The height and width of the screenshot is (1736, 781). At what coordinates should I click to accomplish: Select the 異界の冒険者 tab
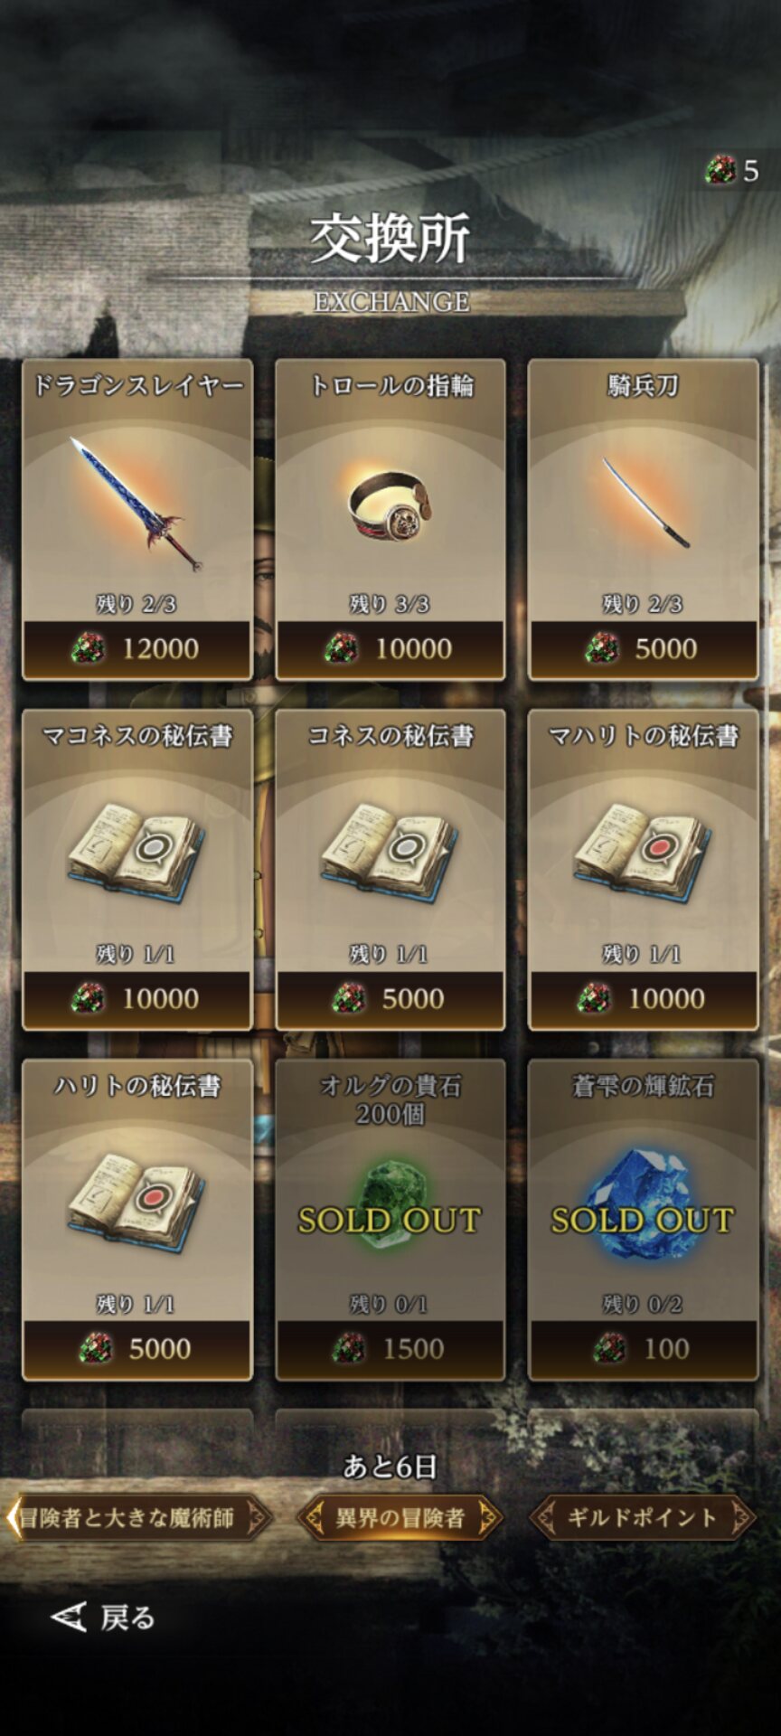pos(400,1517)
